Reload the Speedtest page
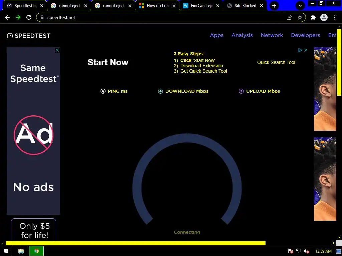 [29, 17]
